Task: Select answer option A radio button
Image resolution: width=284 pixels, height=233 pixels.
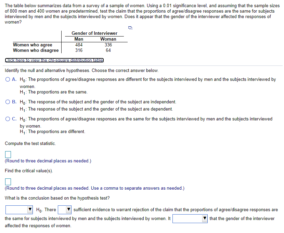Action: tap(8, 79)
